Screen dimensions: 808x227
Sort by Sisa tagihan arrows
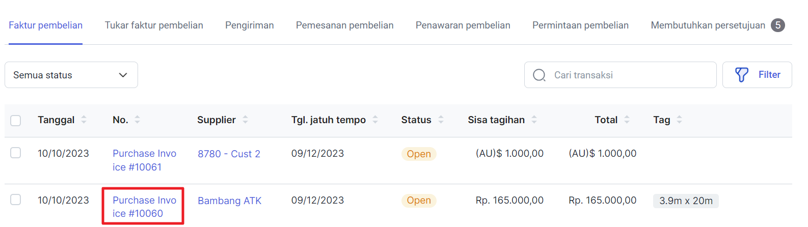click(534, 120)
